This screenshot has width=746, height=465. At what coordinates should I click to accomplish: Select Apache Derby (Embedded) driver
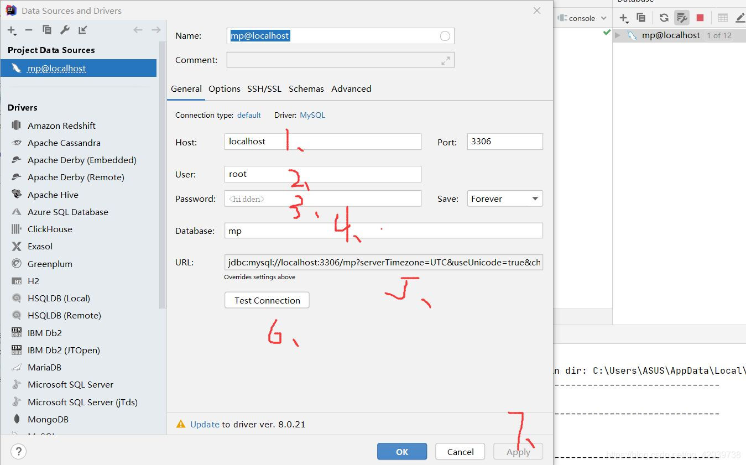point(82,160)
